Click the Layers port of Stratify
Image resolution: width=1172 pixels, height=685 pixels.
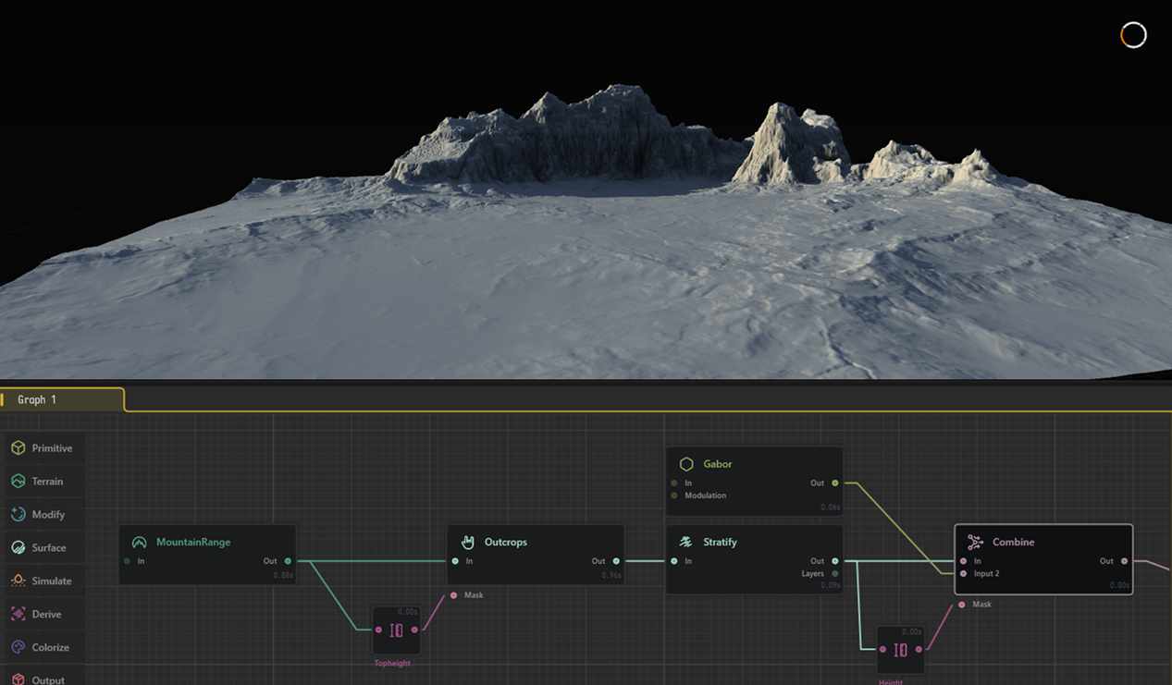[835, 573]
